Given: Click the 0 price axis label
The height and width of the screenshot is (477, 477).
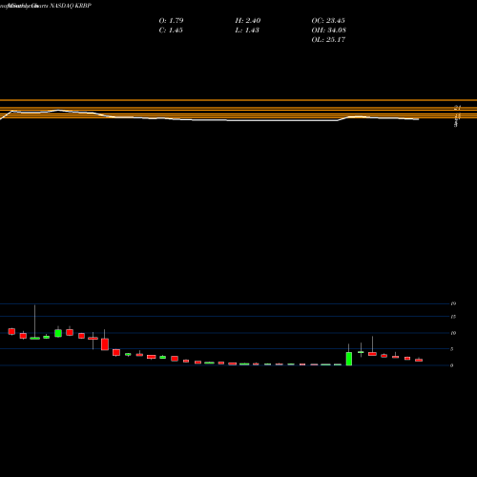Looking at the screenshot, I should [x=452, y=365].
